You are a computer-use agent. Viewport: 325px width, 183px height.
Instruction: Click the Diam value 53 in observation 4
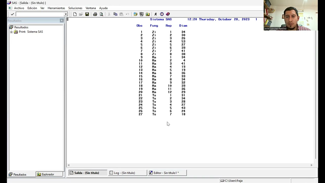pyautogui.click(x=183, y=41)
